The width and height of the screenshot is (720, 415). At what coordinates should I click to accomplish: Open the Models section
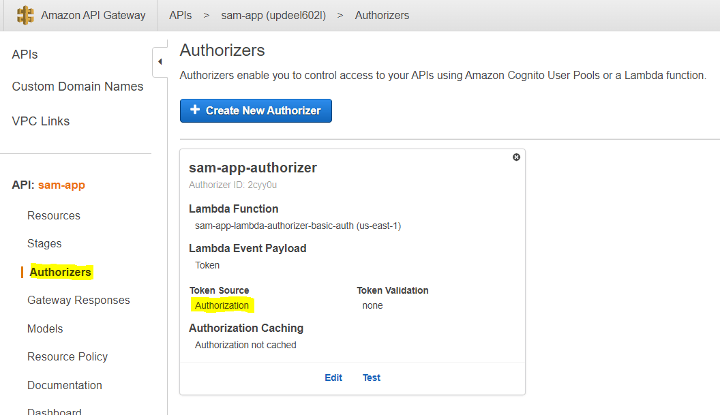click(44, 328)
